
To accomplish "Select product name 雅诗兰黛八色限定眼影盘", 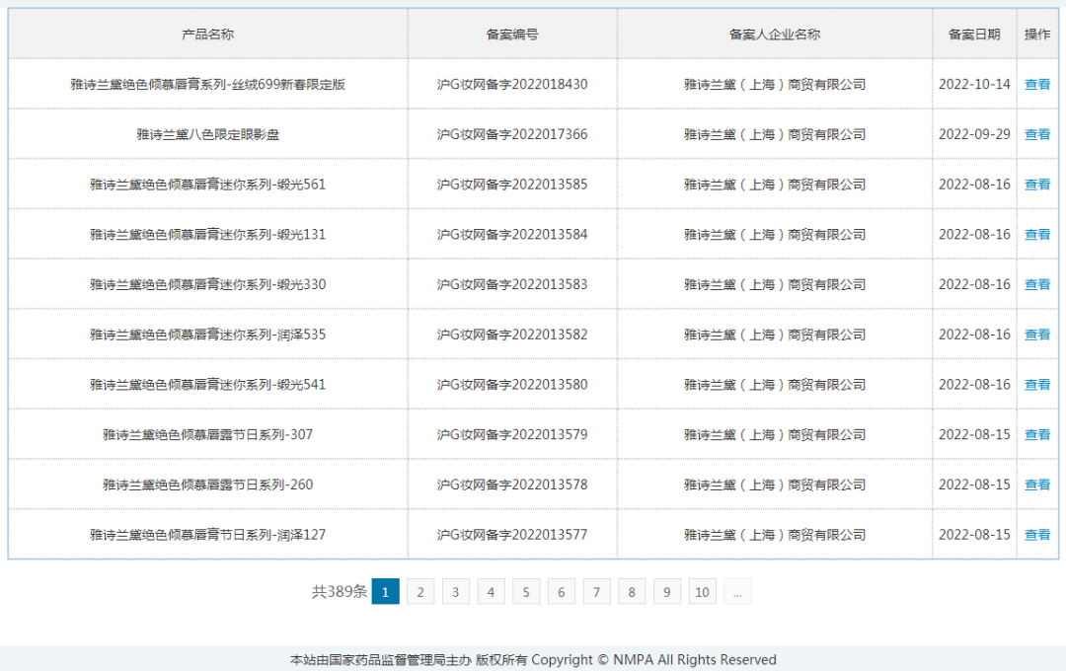I will pos(208,134).
